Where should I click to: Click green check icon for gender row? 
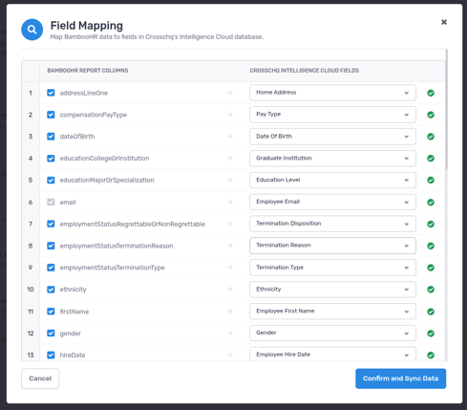[431, 334]
